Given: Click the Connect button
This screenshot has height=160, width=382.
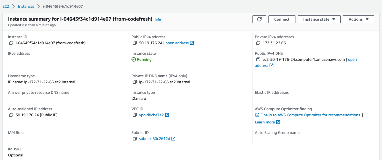Looking at the screenshot, I should coord(282,19).
